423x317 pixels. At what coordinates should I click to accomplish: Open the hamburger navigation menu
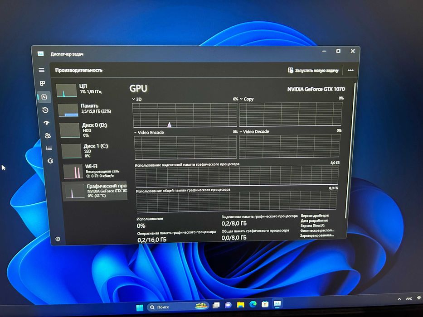click(x=42, y=70)
